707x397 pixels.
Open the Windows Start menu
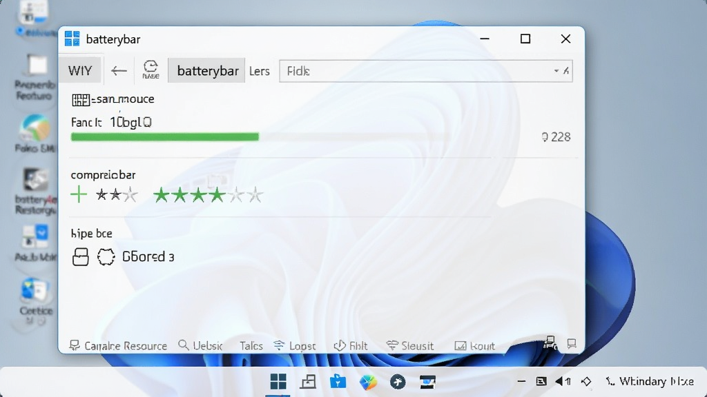tap(278, 382)
